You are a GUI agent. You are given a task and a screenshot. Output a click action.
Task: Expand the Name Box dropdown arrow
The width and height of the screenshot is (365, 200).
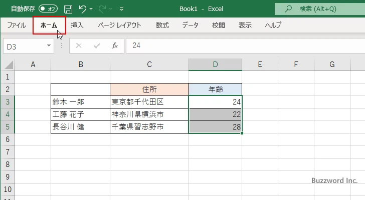[x=49, y=45]
